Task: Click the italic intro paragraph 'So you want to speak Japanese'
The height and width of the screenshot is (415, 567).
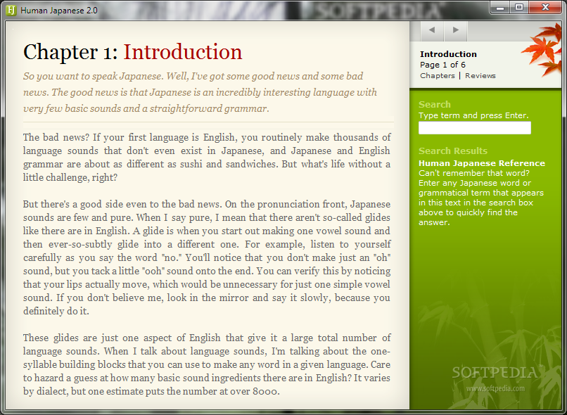Action: 200,92
